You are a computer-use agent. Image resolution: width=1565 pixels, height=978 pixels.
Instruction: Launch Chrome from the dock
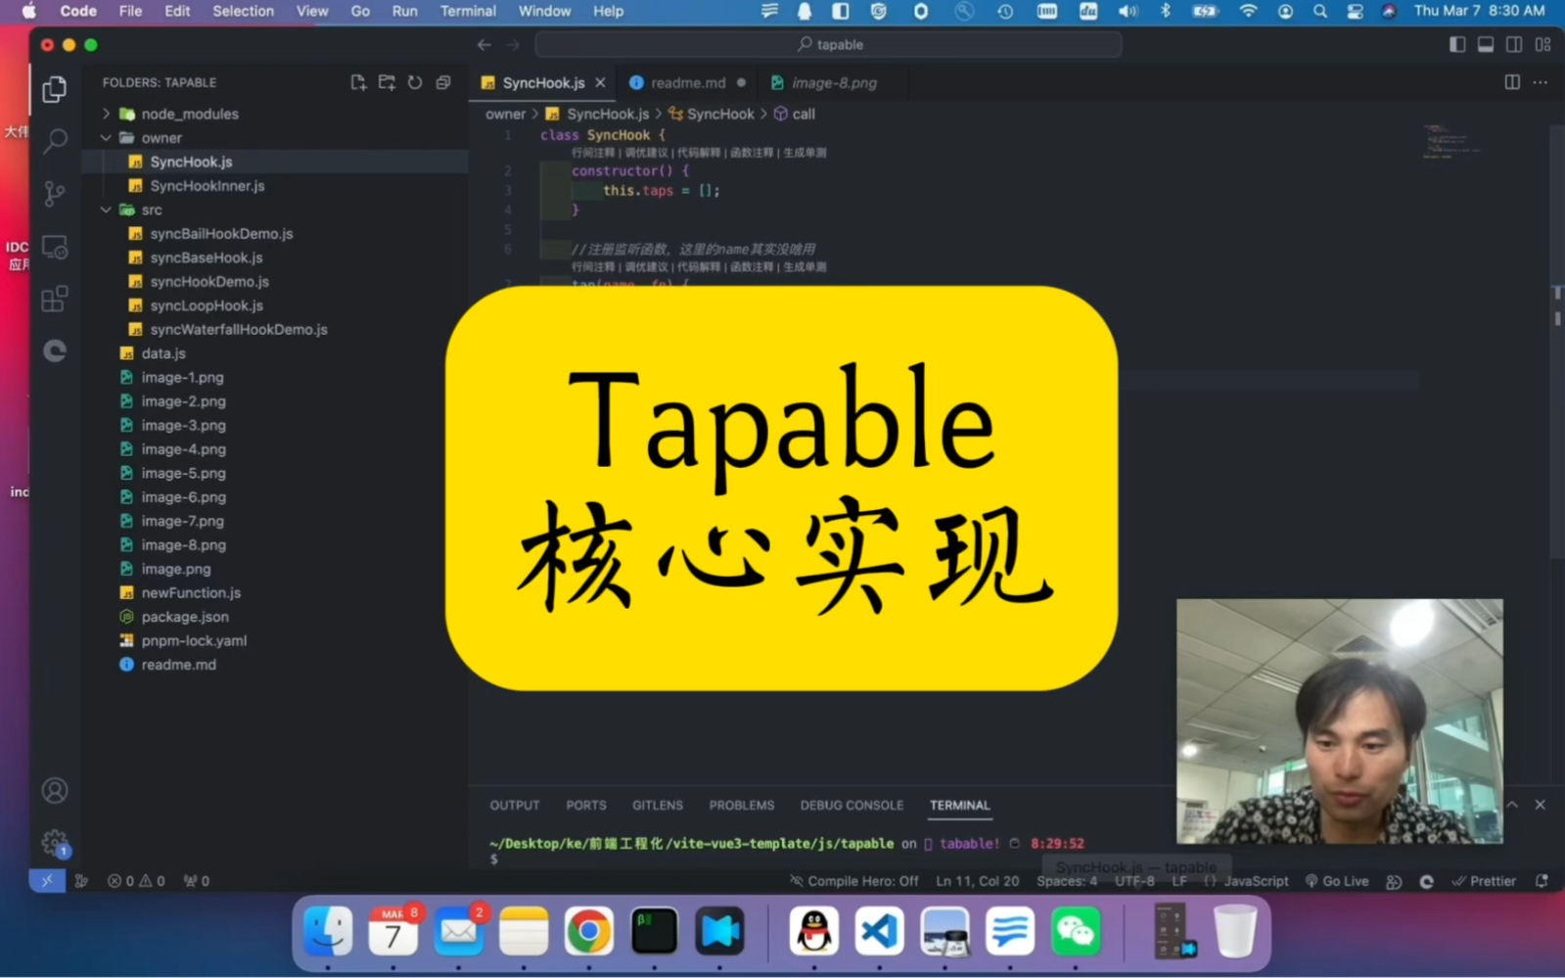(x=588, y=930)
